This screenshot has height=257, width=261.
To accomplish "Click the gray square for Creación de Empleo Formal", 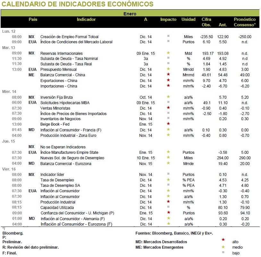I will pyautogui.click(x=168, y=36).
